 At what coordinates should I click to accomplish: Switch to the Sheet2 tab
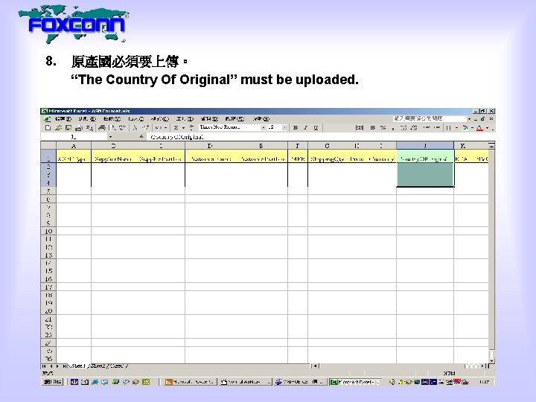pyautogui.click(x=97, y=366)
